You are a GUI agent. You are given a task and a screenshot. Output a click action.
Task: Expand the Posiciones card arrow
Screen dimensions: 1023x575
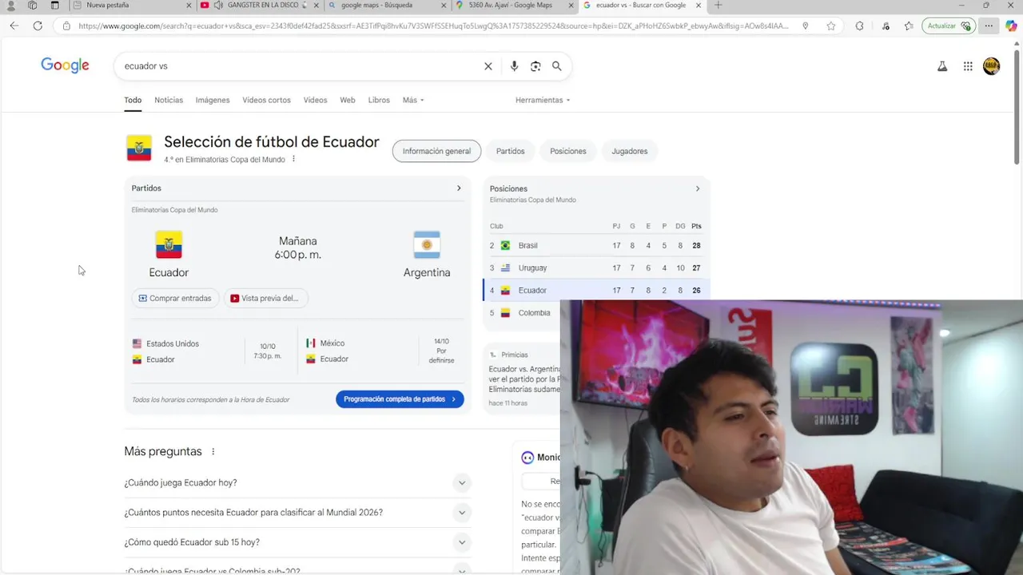click(x=697, y=189)
